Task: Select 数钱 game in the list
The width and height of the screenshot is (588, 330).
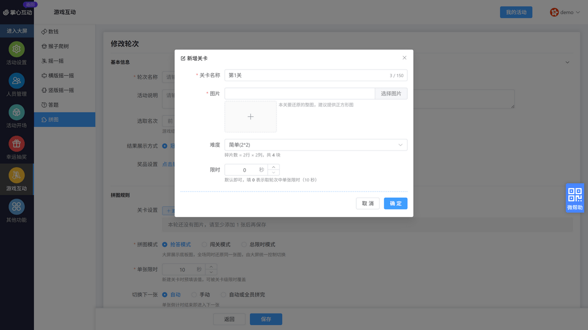Action: click(65, 32)
